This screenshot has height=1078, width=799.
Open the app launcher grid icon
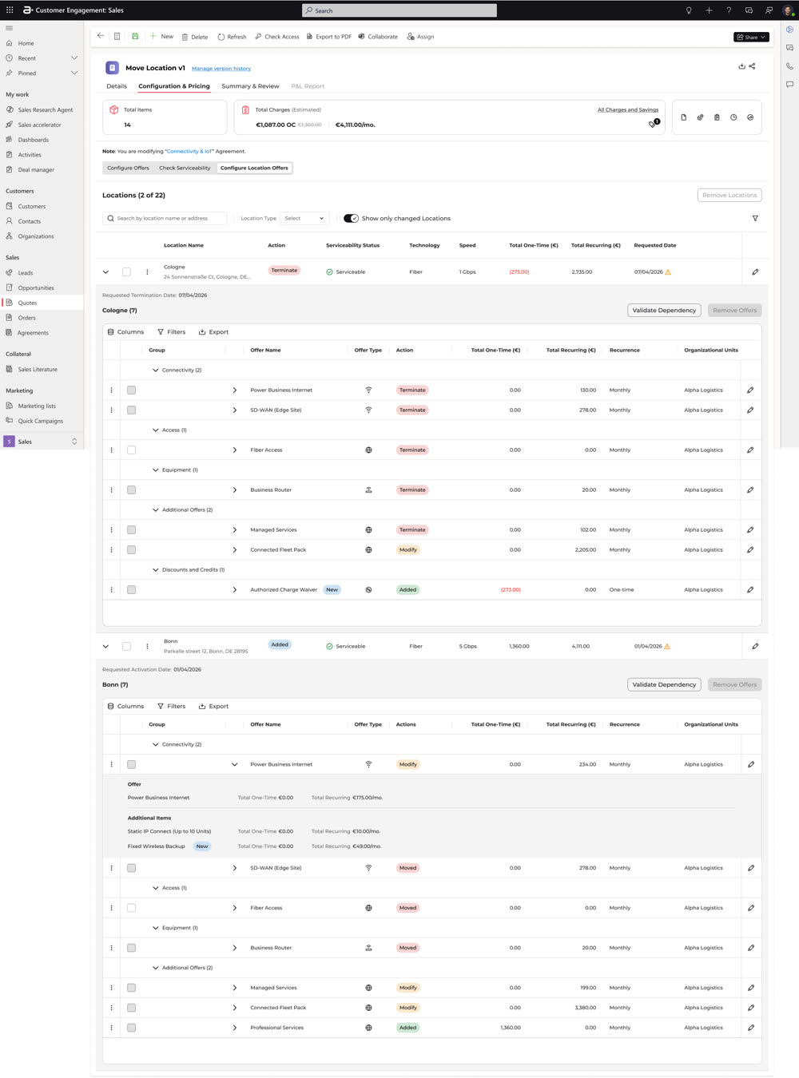(x=10, y=10)
